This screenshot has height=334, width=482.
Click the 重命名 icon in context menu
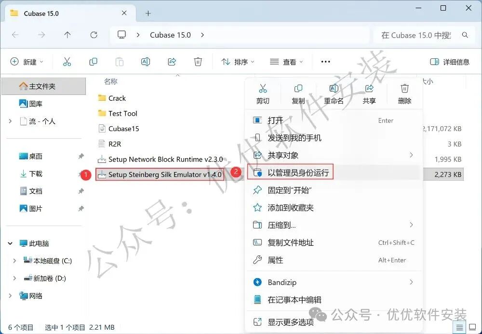334,89
